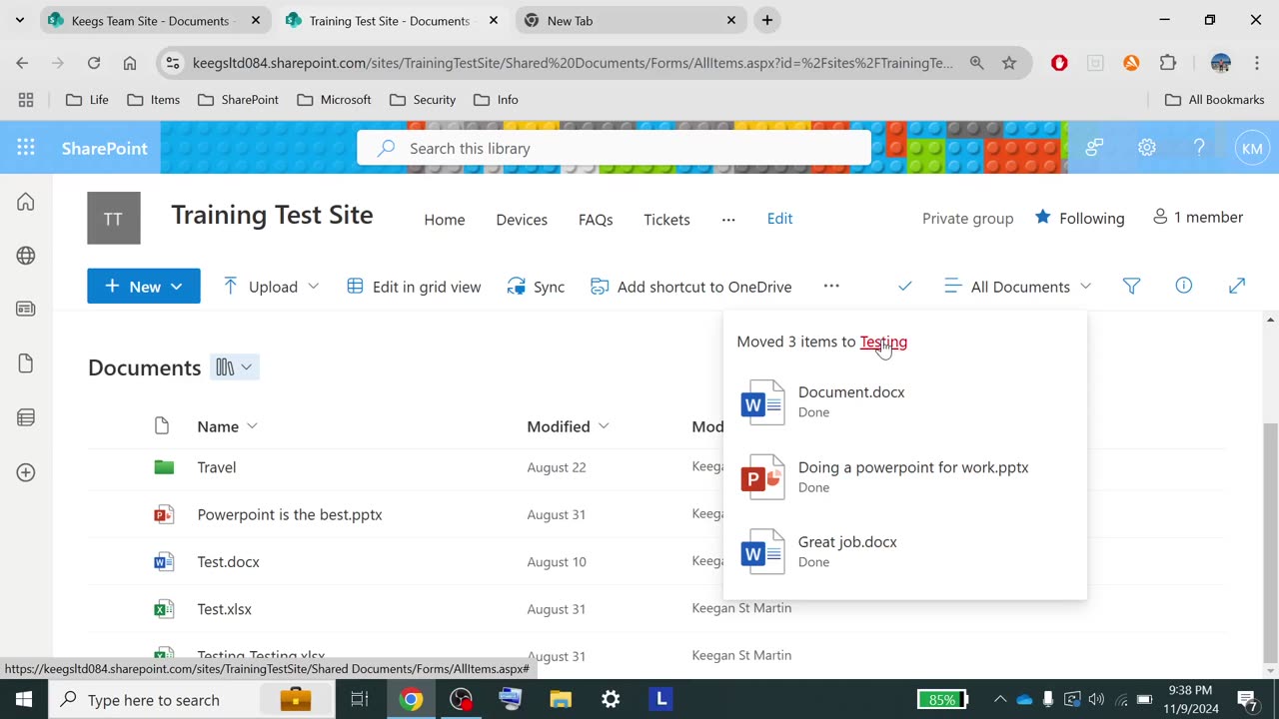
Task: Click the Create plus icon in left rail
Action: tap(26, 471)
